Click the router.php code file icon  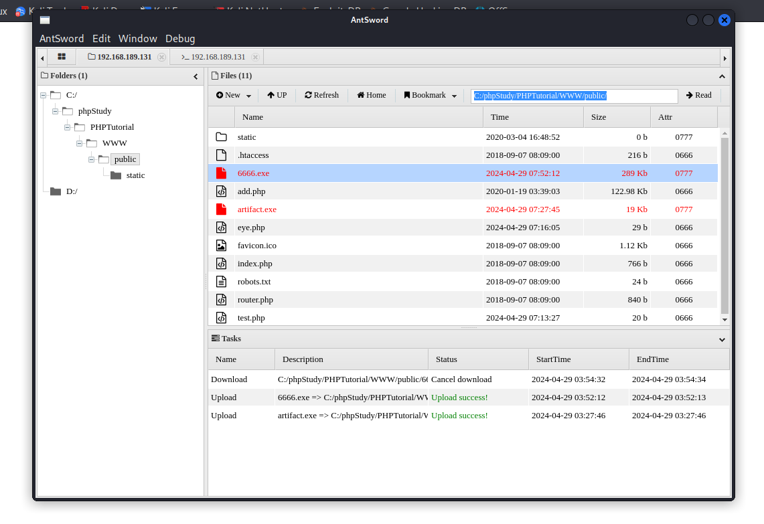(221, 300)
